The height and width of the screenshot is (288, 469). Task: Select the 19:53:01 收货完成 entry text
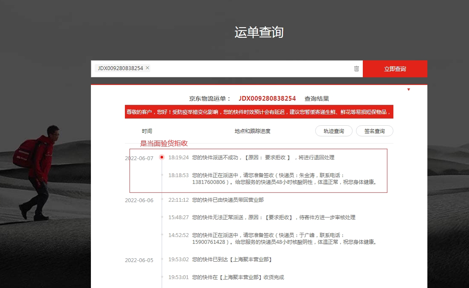pyautogui.click(x=238, y=277)
